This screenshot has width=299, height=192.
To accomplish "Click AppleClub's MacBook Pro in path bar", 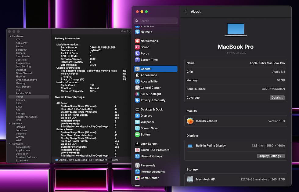I will tap(76, 160).
